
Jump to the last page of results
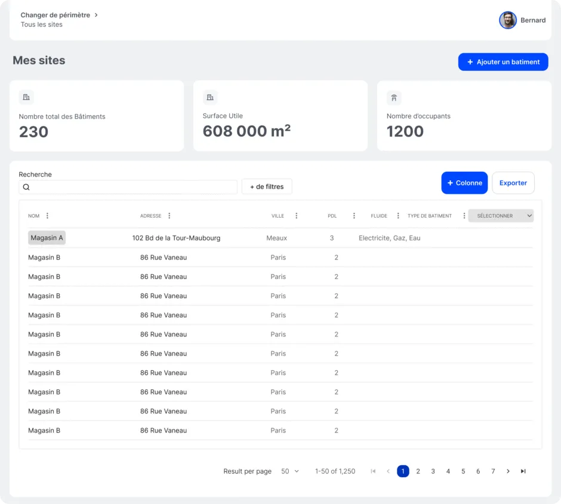point(523,471)
